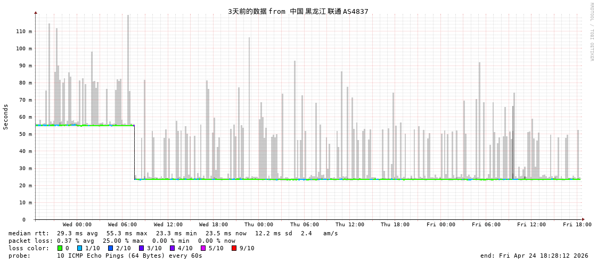597x263 pixels.
Task: Click the '80 m' y-axis label
Action: [x=26, y=83]
